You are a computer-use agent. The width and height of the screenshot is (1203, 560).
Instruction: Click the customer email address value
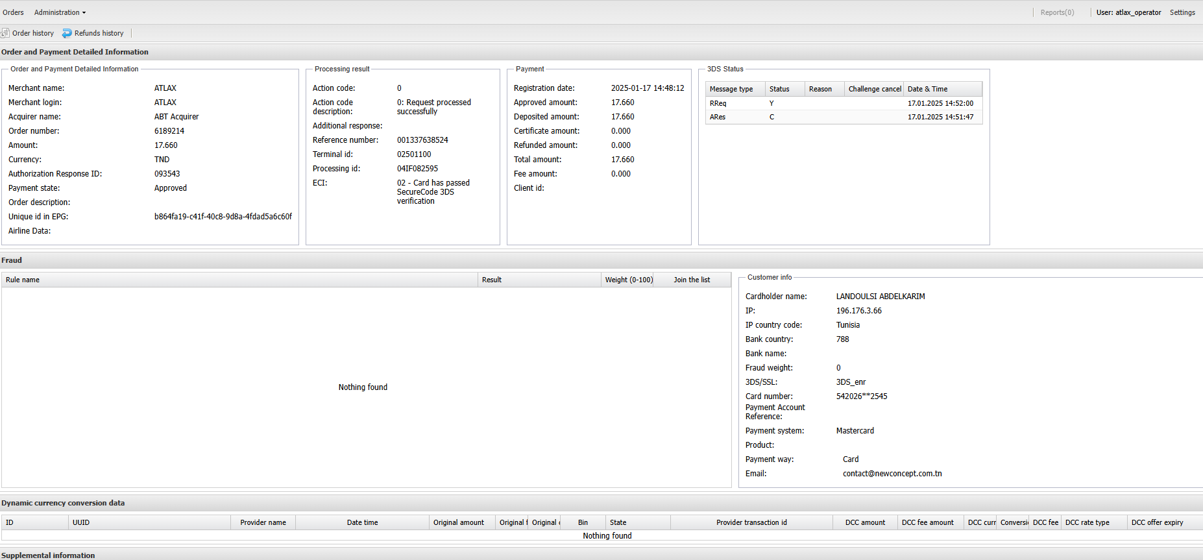892,474
